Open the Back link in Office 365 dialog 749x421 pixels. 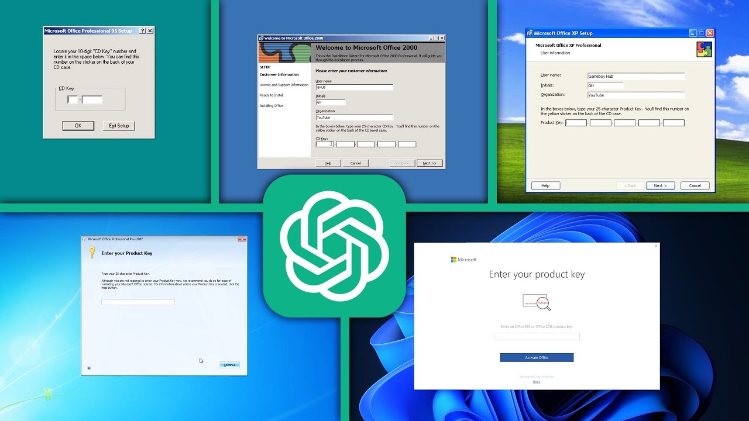(537, 382)
